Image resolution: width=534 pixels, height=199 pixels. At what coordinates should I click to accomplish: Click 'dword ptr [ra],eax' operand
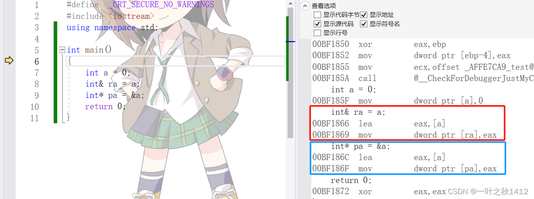455,135
